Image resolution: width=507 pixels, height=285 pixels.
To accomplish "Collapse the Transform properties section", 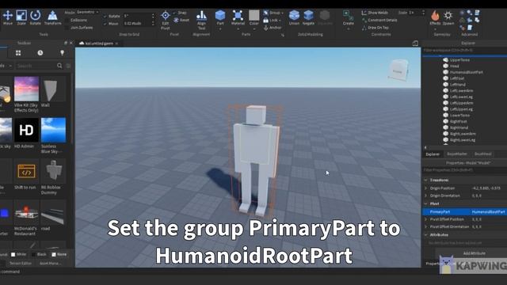I will click(426, 180).
